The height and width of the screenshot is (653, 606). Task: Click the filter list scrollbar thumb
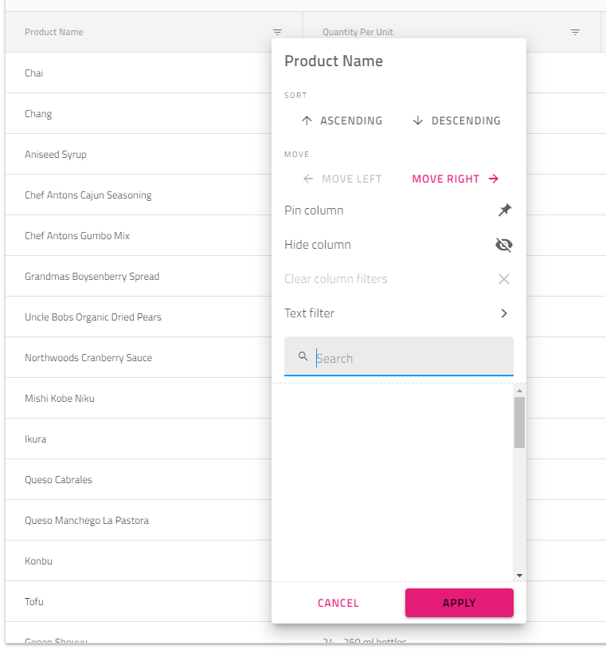(519, 423)
